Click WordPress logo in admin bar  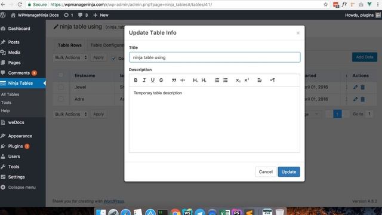pos(3,15)
